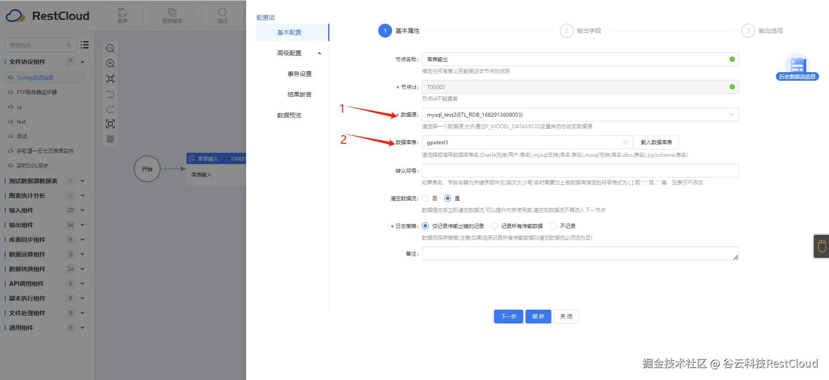Zoom out the canvas
The width and height of the screenshot is (829, 380).
click(x=111, y=48)
